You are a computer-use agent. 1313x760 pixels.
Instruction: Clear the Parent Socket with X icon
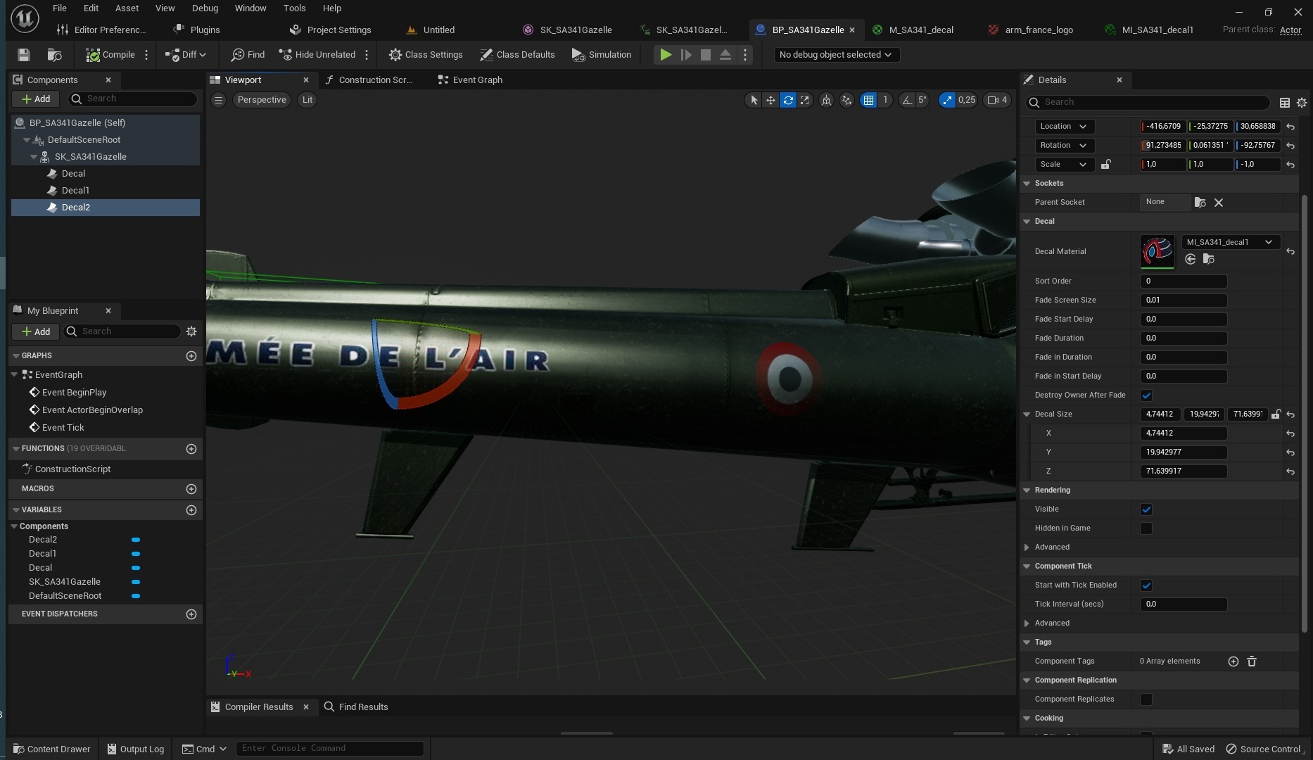click(x=1219, y=203)
